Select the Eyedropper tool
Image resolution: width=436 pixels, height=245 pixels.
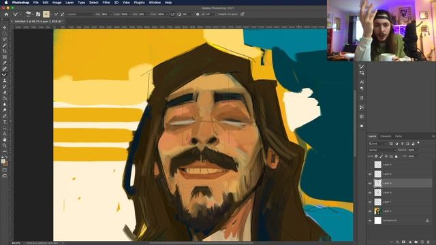pos(5,63)
